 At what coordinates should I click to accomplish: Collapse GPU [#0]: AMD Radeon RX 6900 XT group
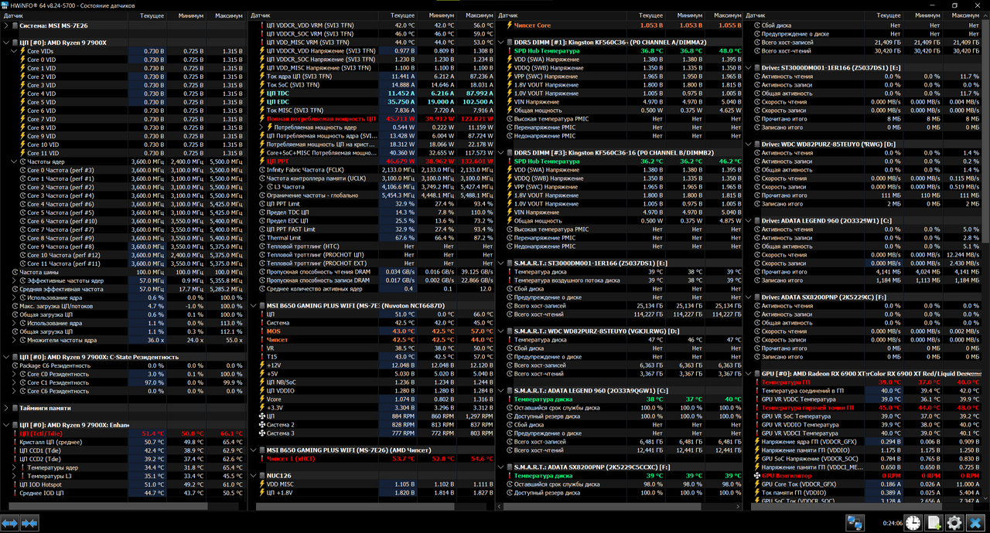point(748,374)
